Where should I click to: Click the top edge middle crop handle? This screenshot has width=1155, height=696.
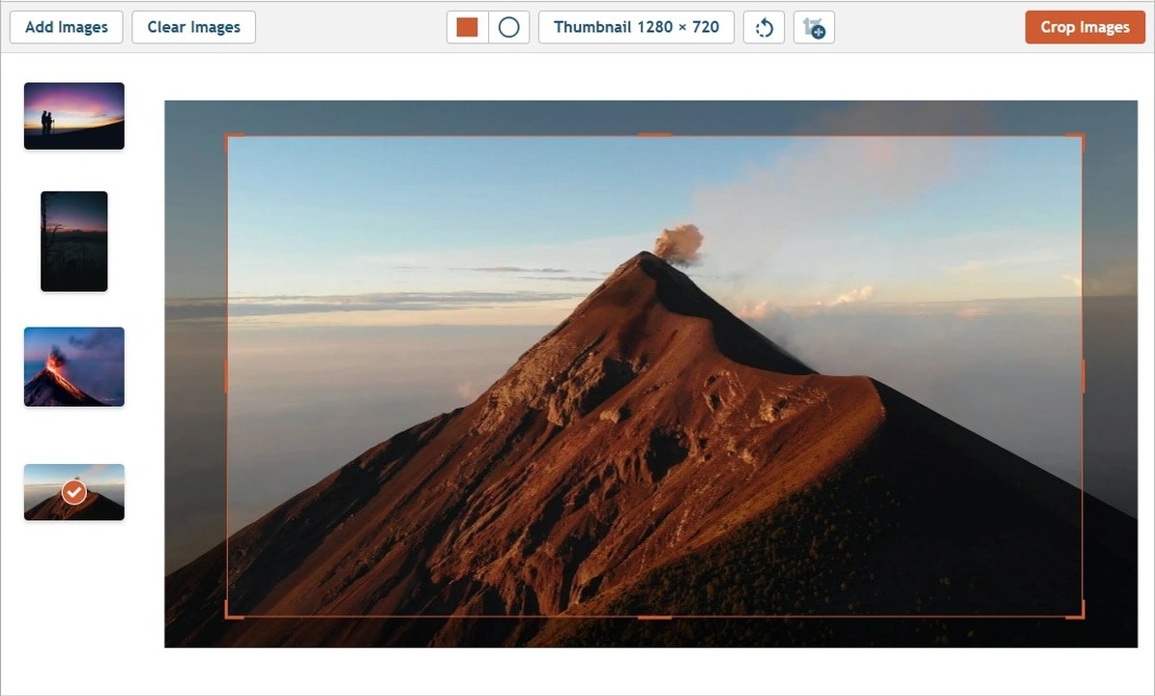654,135
